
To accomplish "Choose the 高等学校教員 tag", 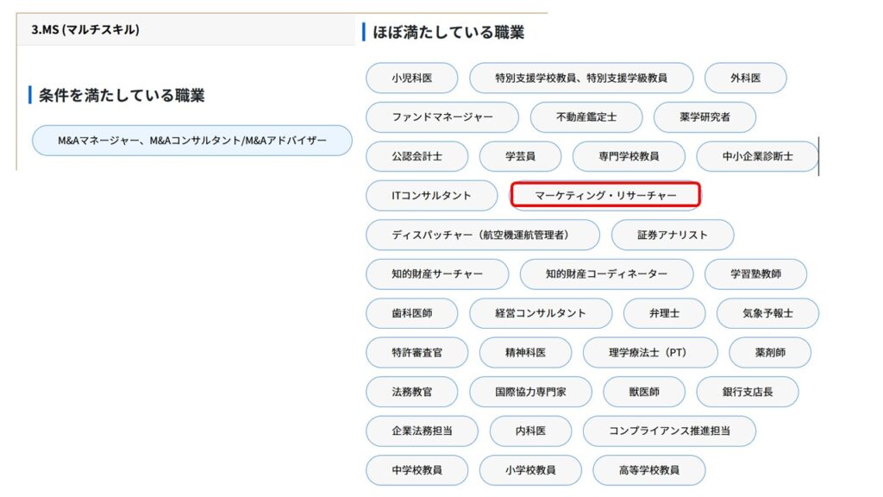I will (x=648, y=470).
